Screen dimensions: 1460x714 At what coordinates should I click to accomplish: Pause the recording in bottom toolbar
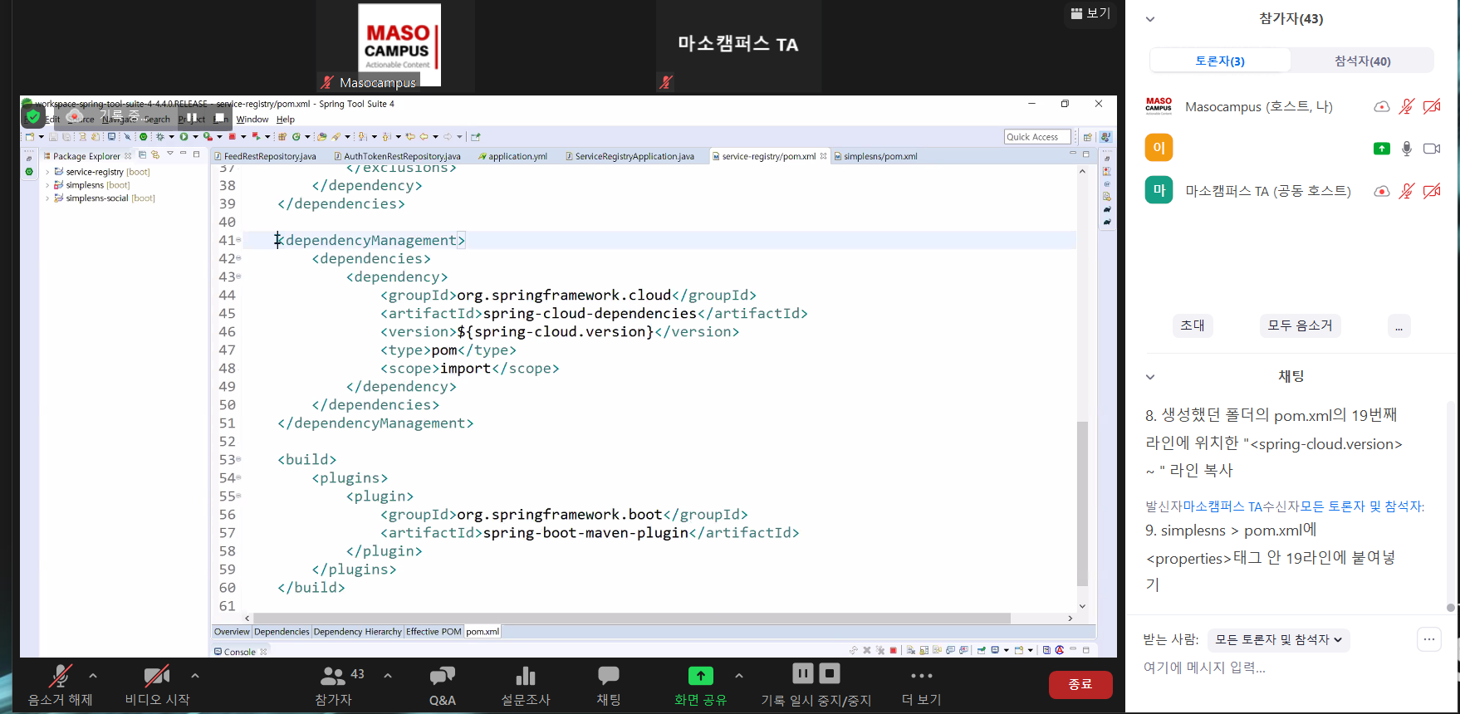coord(802,673)
